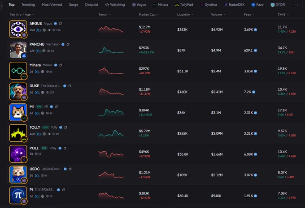Open the X (Twitter) link for Minara
Viewport: 305px width, 208px height.
click(x=37, y=72)
